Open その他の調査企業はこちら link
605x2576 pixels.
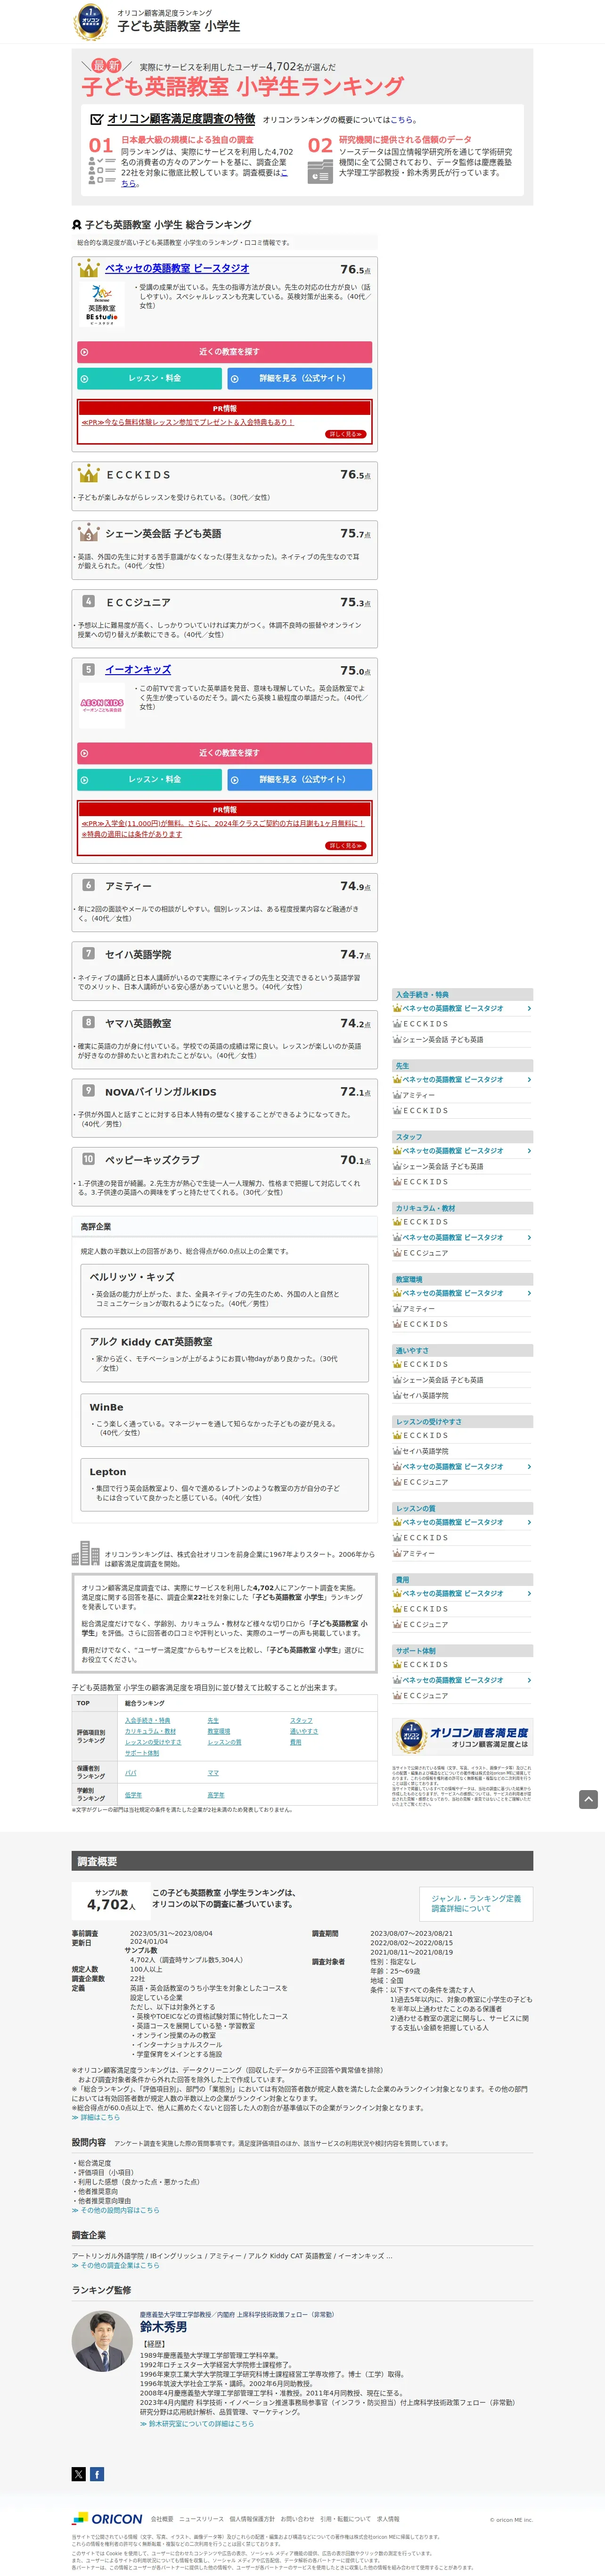click(x=115, y=2265)
